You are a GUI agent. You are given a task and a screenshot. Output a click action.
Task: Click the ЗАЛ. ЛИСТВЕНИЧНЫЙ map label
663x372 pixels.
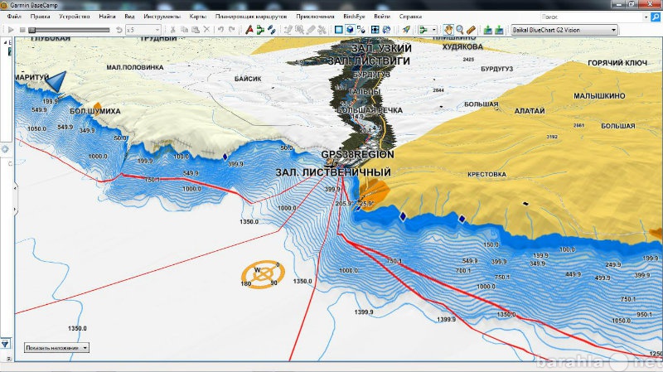pyautogui.click(x=333, y=172)
